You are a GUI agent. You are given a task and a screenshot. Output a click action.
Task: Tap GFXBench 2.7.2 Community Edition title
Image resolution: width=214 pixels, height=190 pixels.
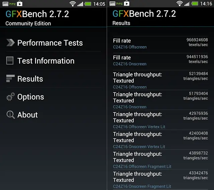pos(37,18)
